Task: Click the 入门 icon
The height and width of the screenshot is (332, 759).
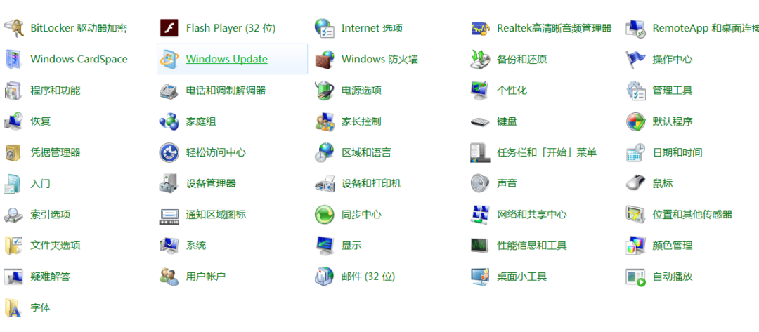Action: (13, 183)
